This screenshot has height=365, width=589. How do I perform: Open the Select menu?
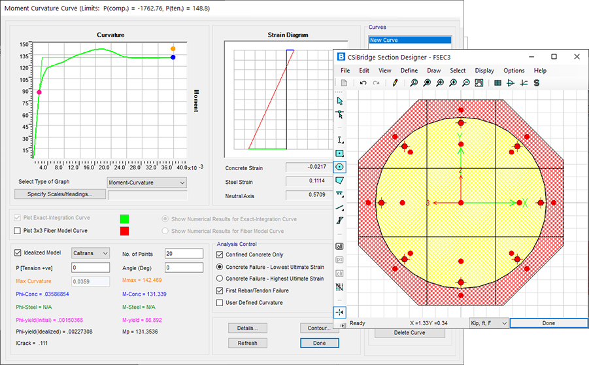click(458, 71)
